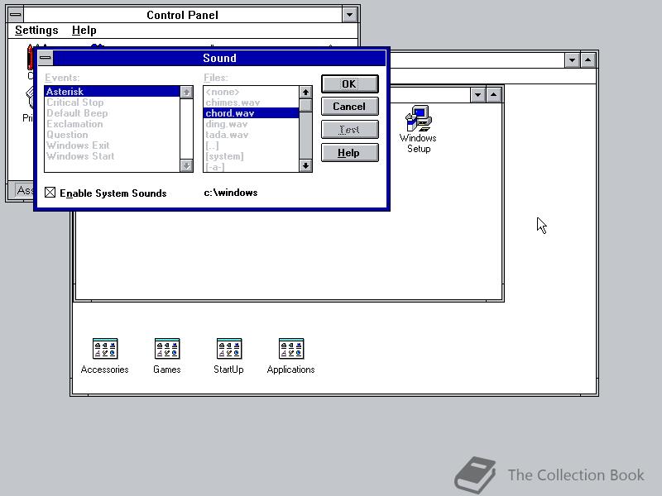Open Windows Setup
Image resolution: width=662 pixels, height=496 pixels.
tap(418, 116)
